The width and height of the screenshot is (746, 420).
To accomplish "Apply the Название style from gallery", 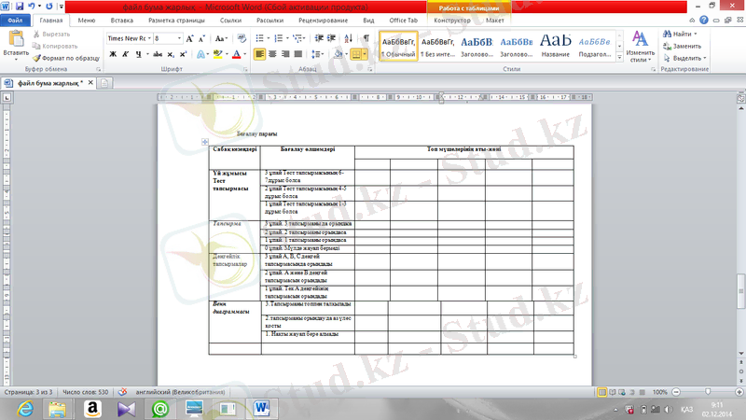I will click(556, 44).
